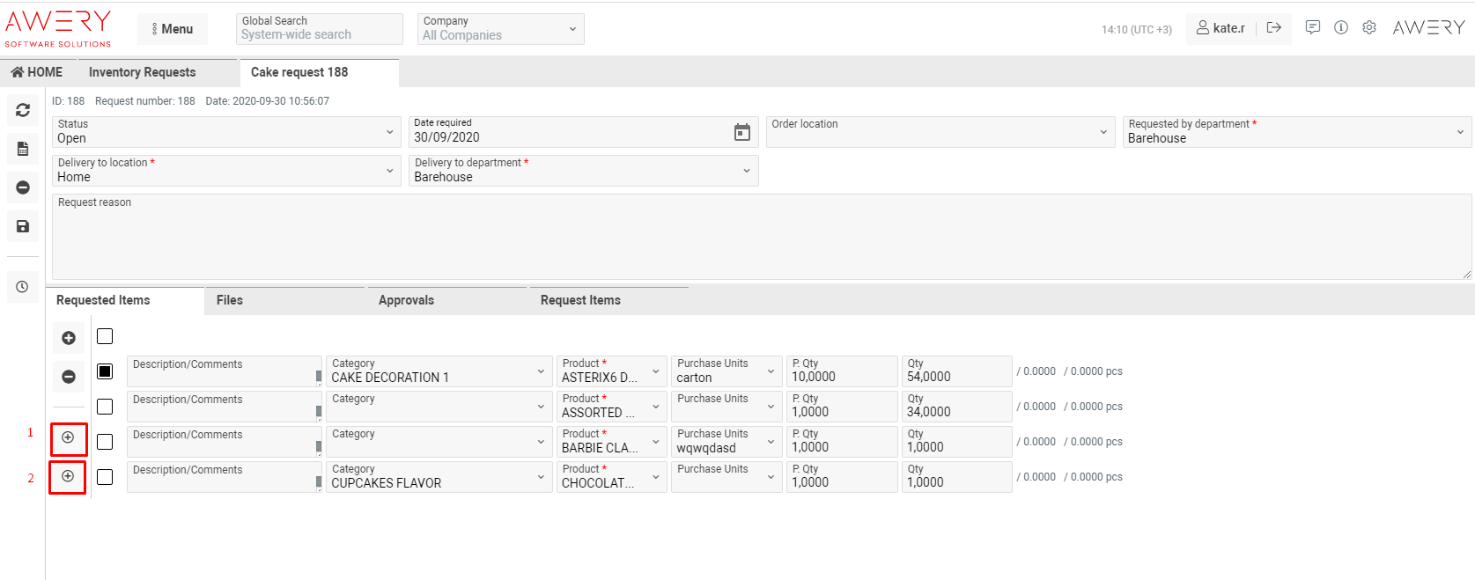Image resolution: width=1475 pixels, height=580 pixels.
Task: Click the logout icon next to kate.r
Action: point(1273,28)
